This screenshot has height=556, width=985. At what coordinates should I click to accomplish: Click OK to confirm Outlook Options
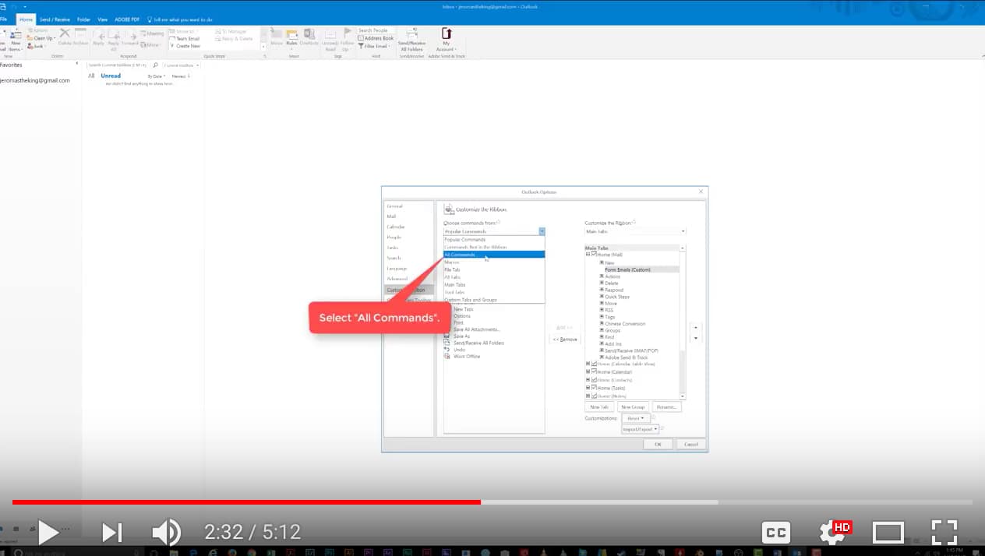click(657, 443)
